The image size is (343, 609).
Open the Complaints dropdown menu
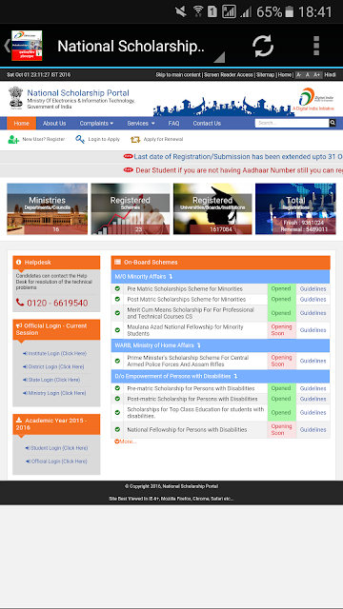point(96,123)
